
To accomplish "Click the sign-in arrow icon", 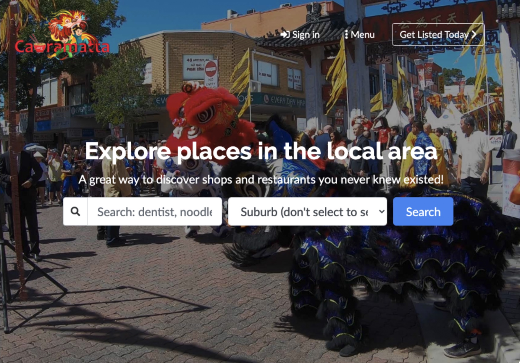I will pyautogui.click(x=285, y=35).
